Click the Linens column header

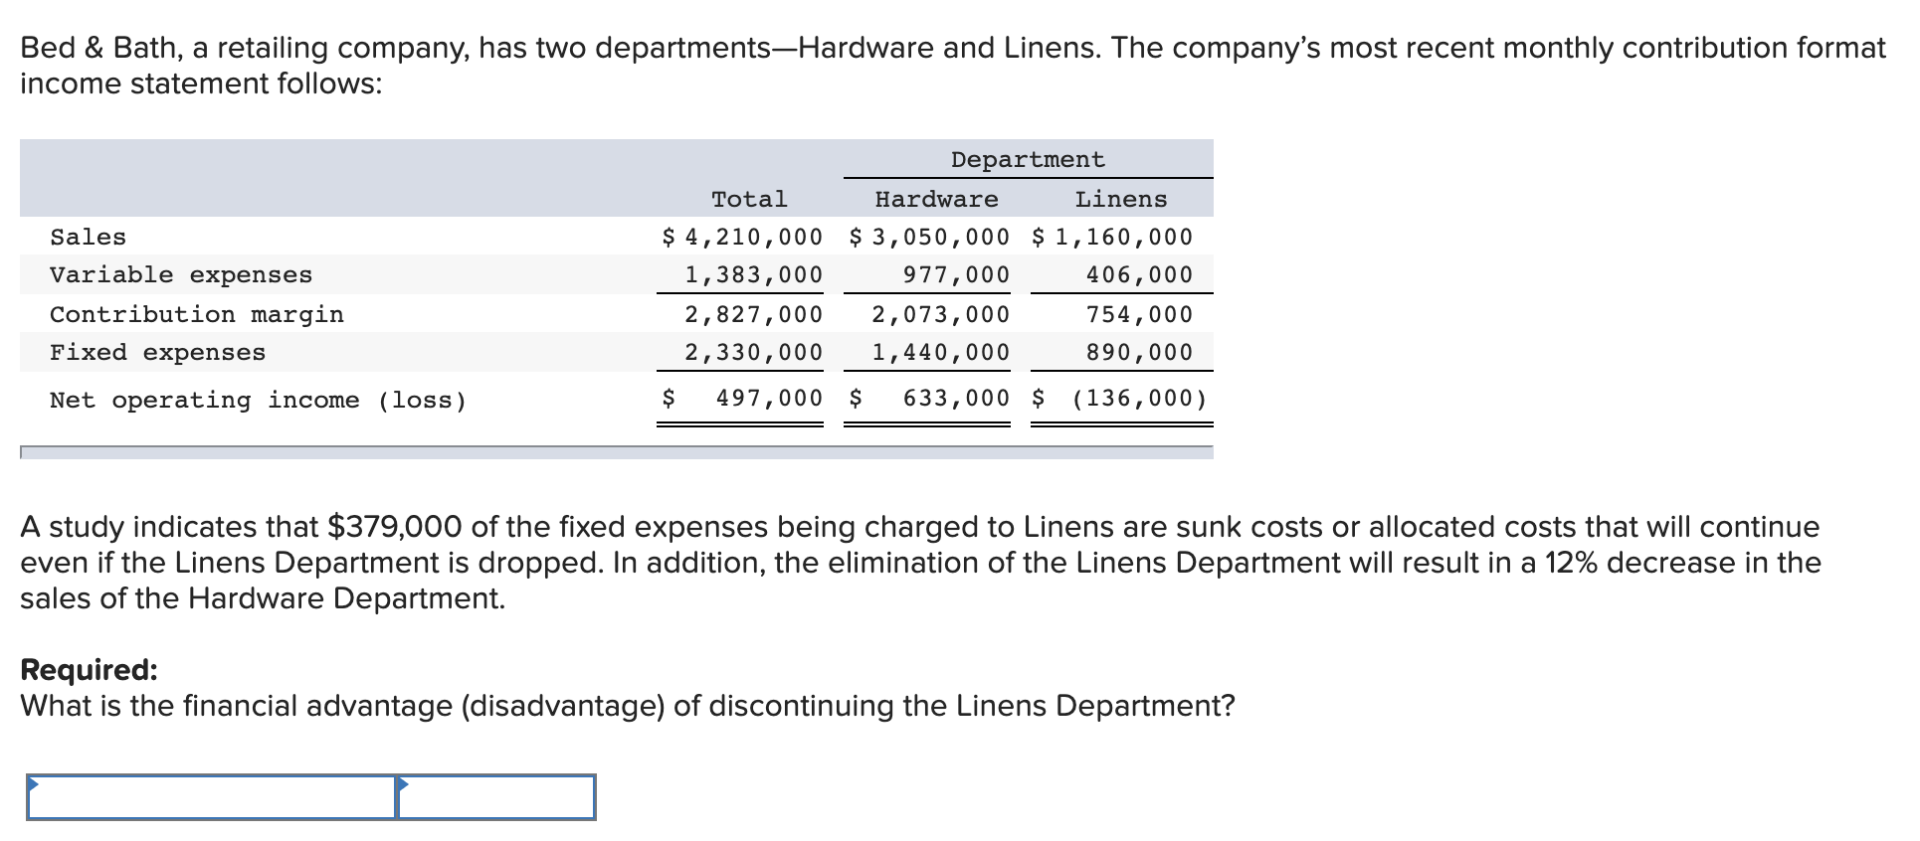[1121, 200]
